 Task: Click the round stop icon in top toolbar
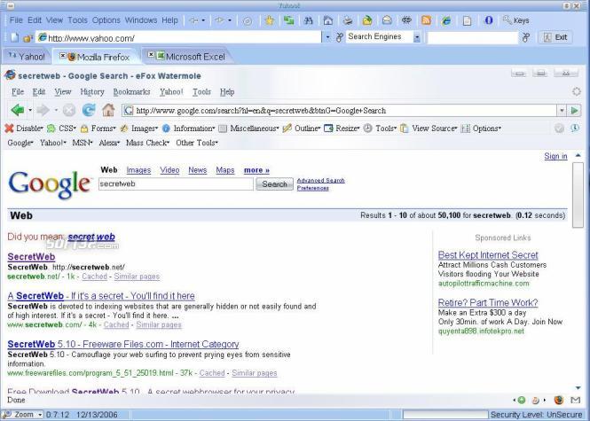pos(248,20)
